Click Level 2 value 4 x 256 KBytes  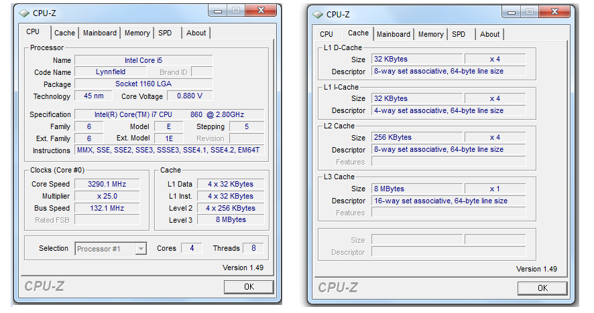coord(231,208)
